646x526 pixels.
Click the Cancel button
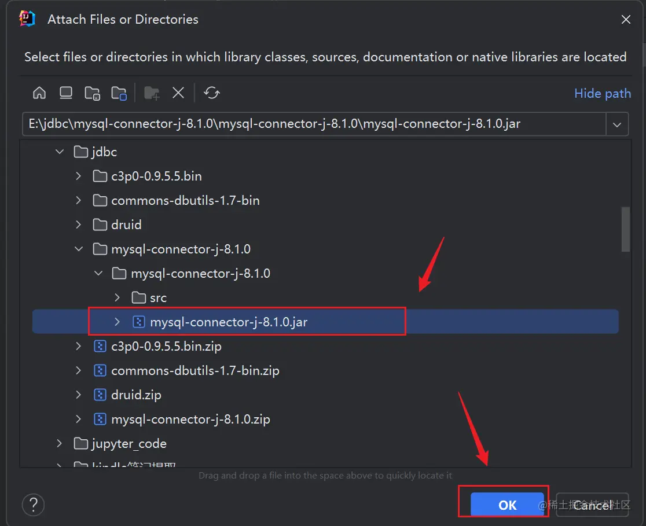tap(592, 505)
